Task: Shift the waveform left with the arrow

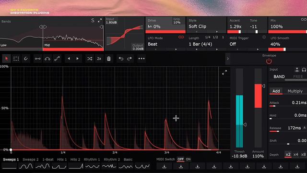Action: click(x=69, y=59)
